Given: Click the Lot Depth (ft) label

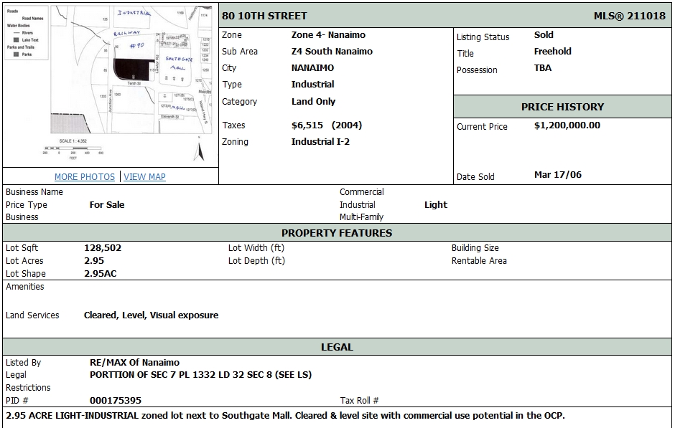Looking at the screenshot, I should coord(256,260).
